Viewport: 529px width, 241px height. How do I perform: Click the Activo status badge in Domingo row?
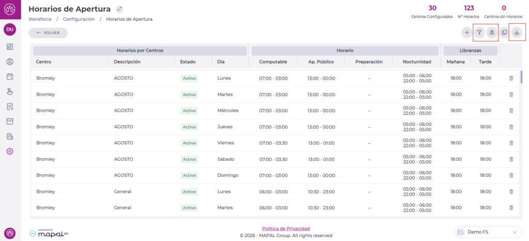pyautogui.click(x=190, y=175)
